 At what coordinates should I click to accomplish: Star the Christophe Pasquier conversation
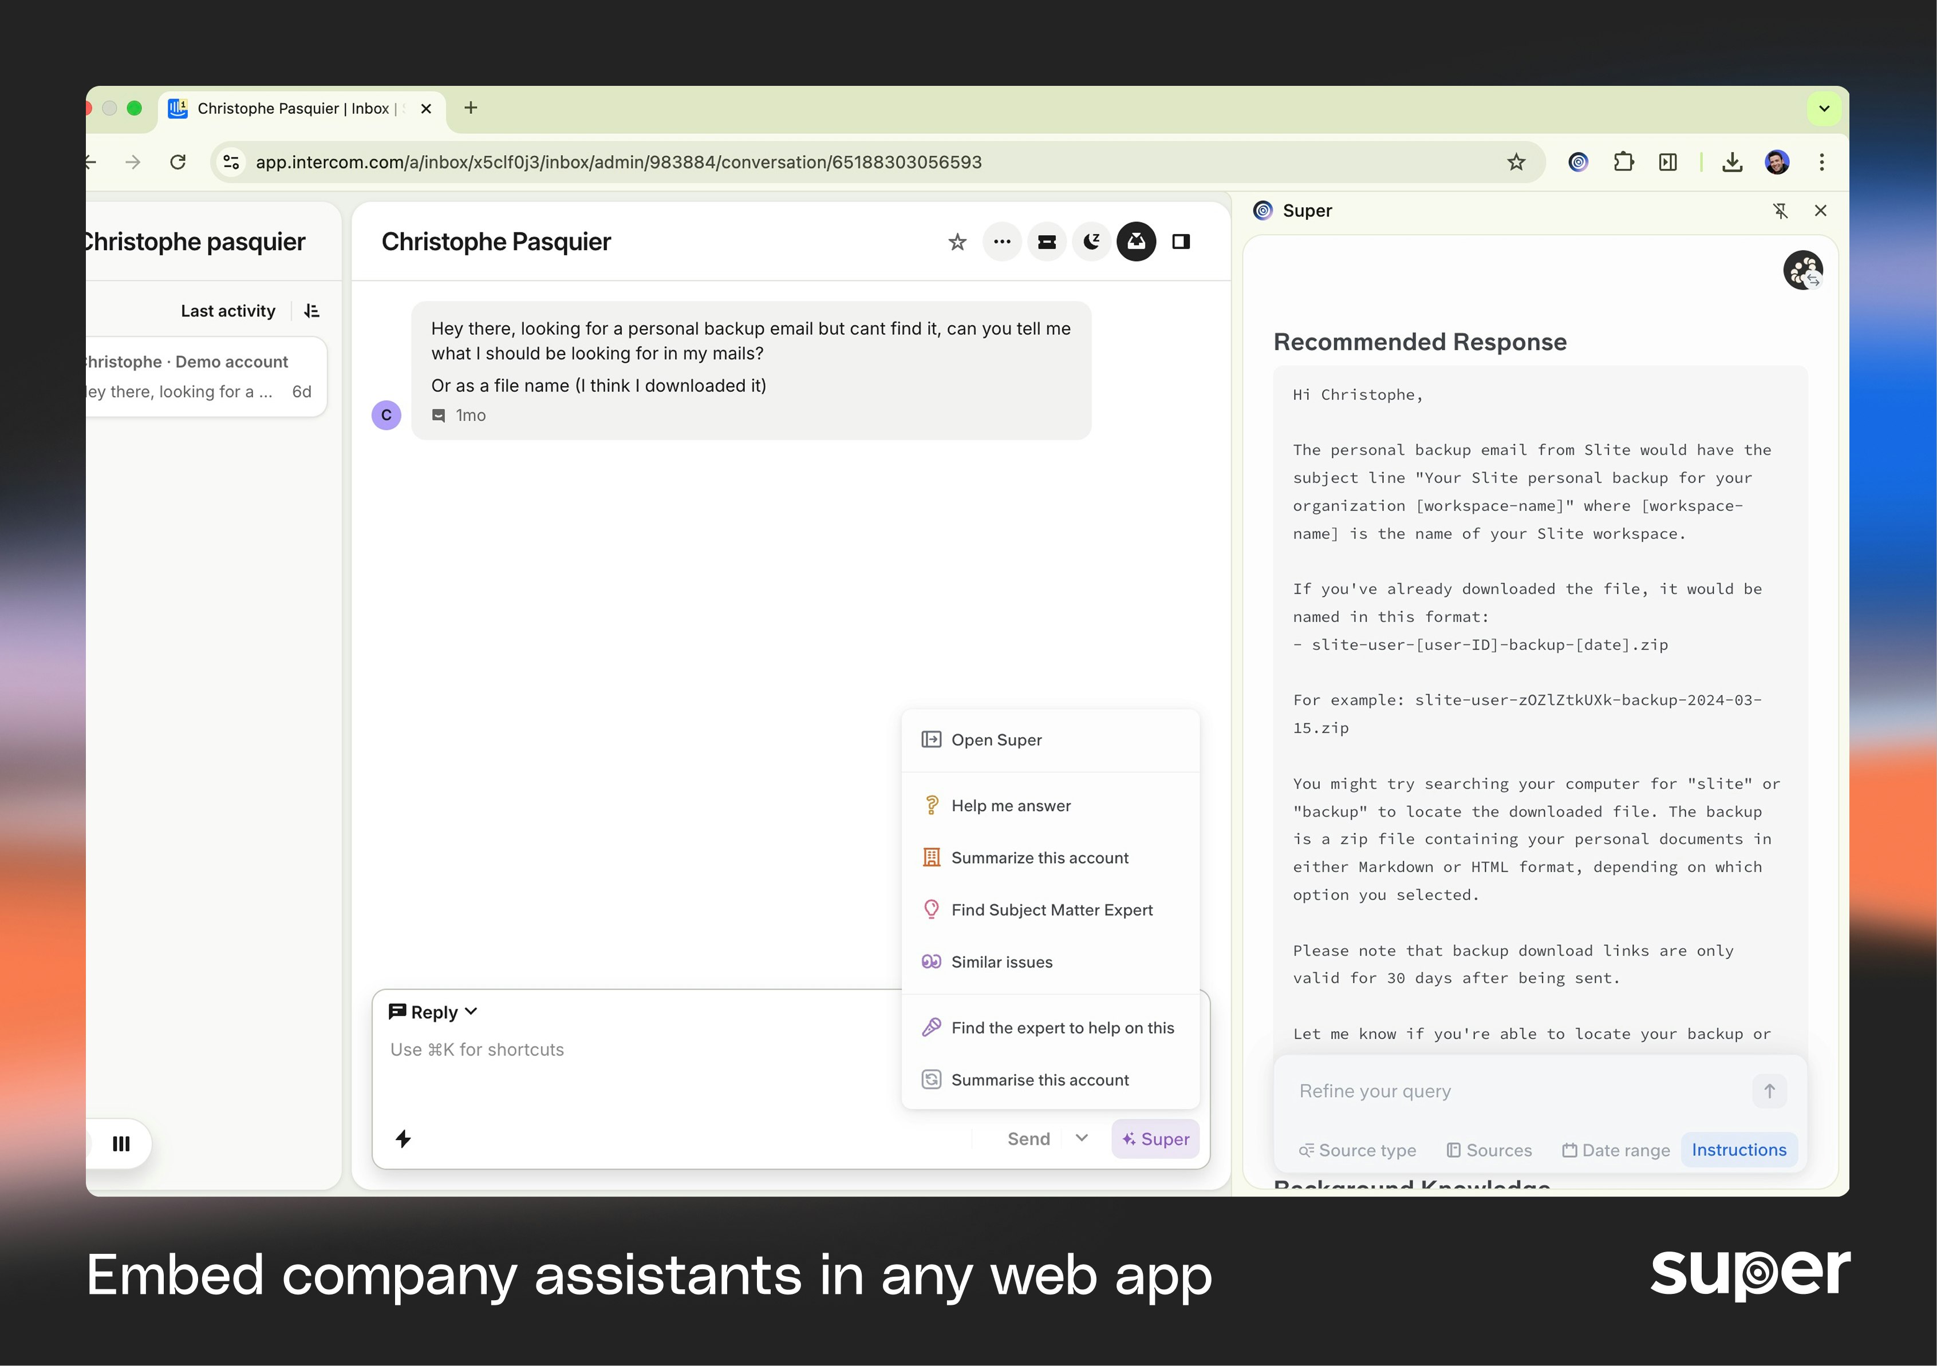click(x=957, y=242)
